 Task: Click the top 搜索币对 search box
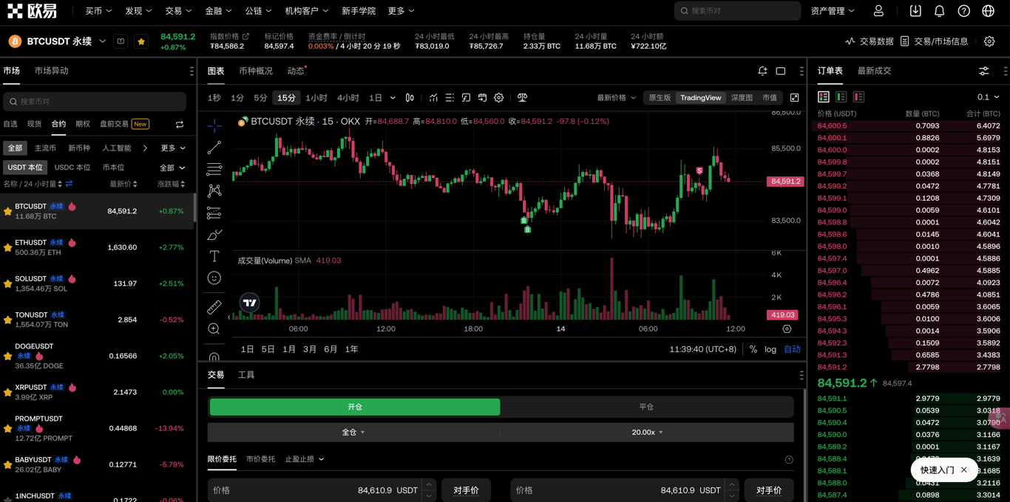point(737,11)
